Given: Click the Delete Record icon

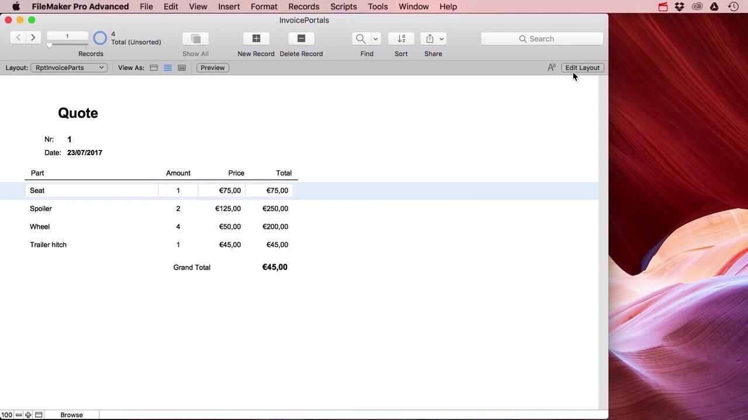Looking at the screenshot, I should (302, 38).
